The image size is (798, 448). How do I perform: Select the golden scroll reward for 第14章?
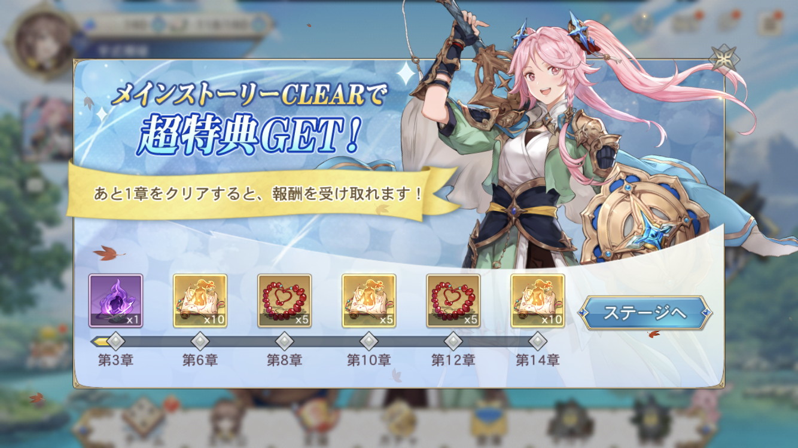538,300
